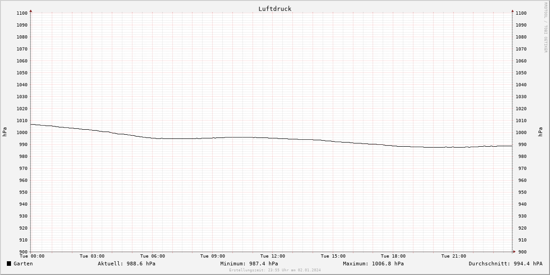The height and width of the screenshot is (275, 550).
Task: Select the Minimum: 987.4 hPa value
Action: tap(249, 264)
